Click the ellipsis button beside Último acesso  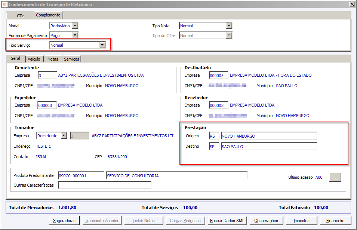[x=335, y=177]
